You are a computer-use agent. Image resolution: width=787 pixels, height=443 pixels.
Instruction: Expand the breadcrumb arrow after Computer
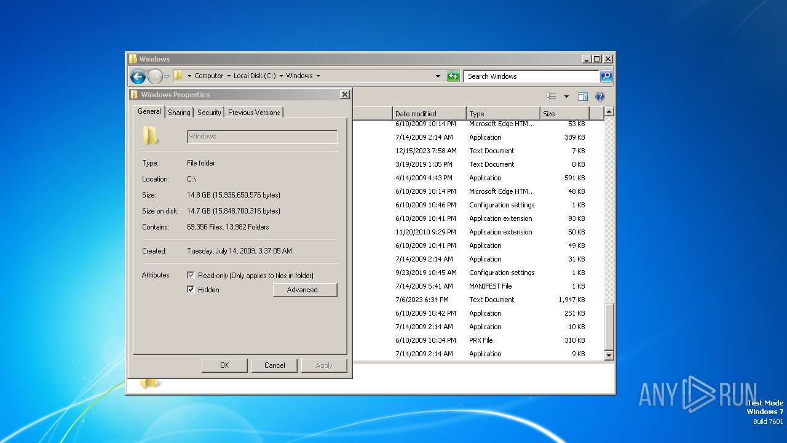(x=229, y=76)
